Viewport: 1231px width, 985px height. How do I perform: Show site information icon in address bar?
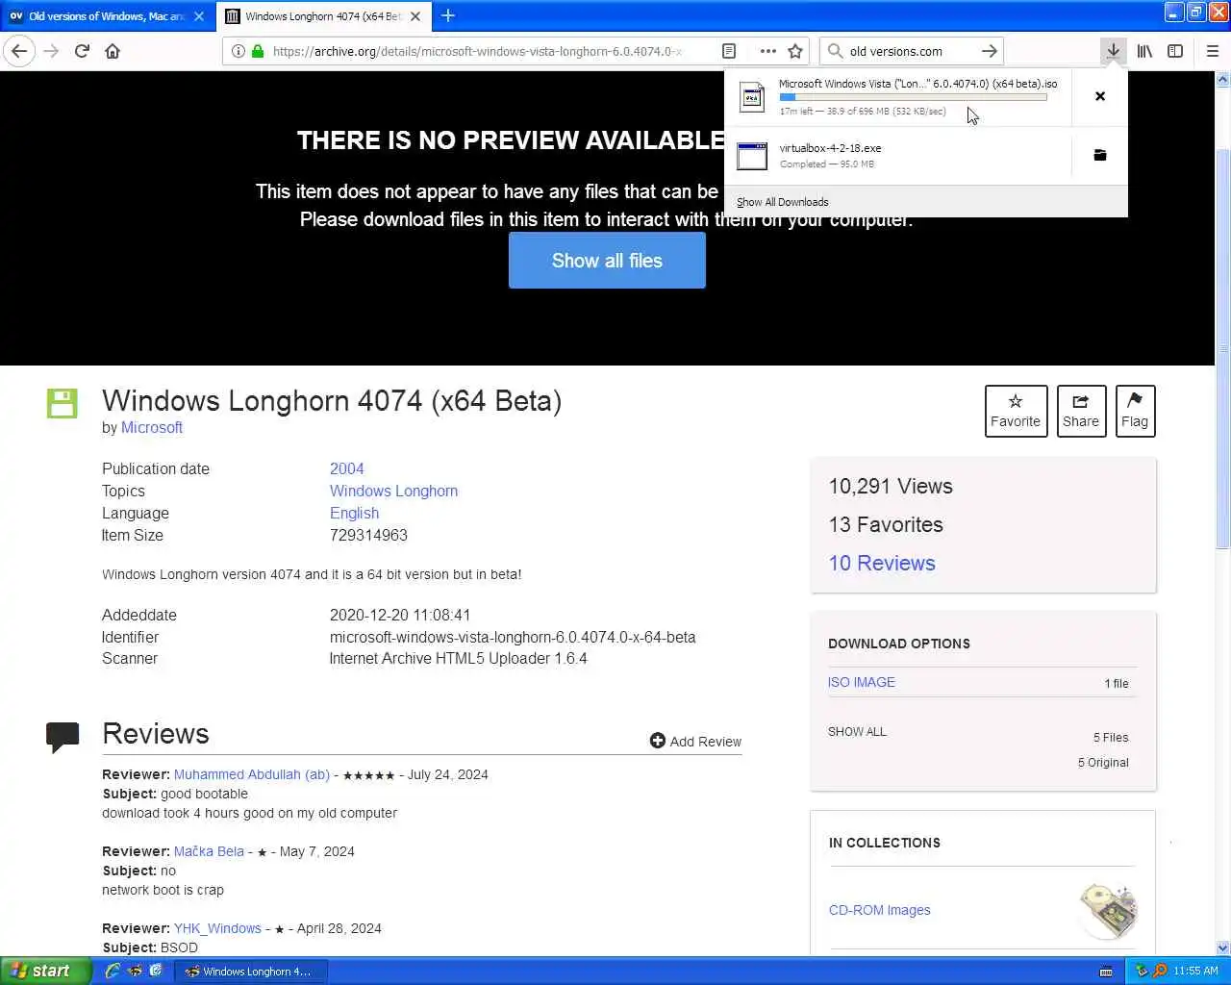point(239,51)
